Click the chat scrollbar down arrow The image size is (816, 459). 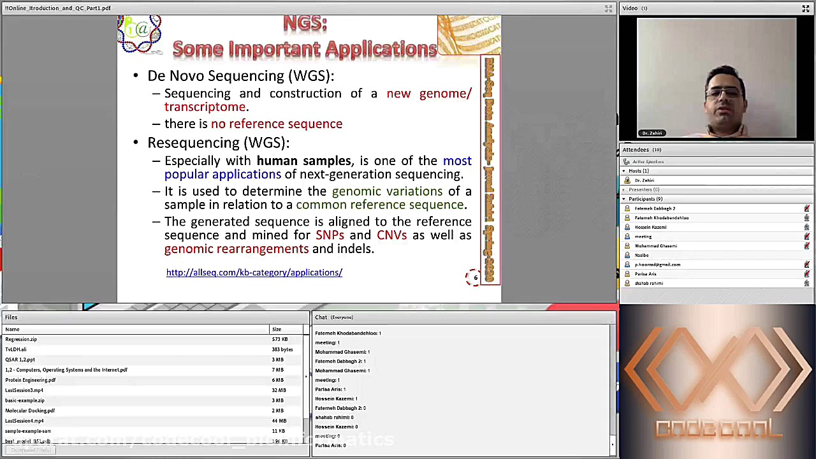click(x=612, y=445)
